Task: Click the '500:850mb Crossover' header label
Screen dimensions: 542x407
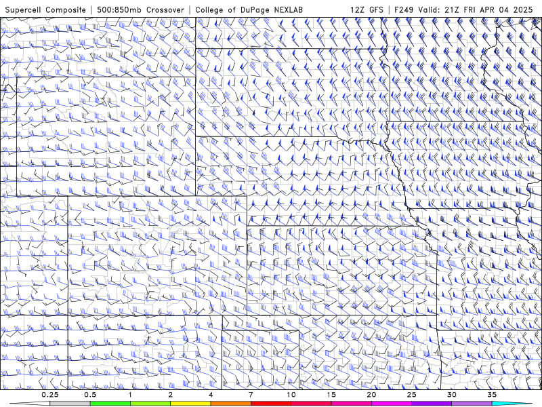Action: pos(141,10)
